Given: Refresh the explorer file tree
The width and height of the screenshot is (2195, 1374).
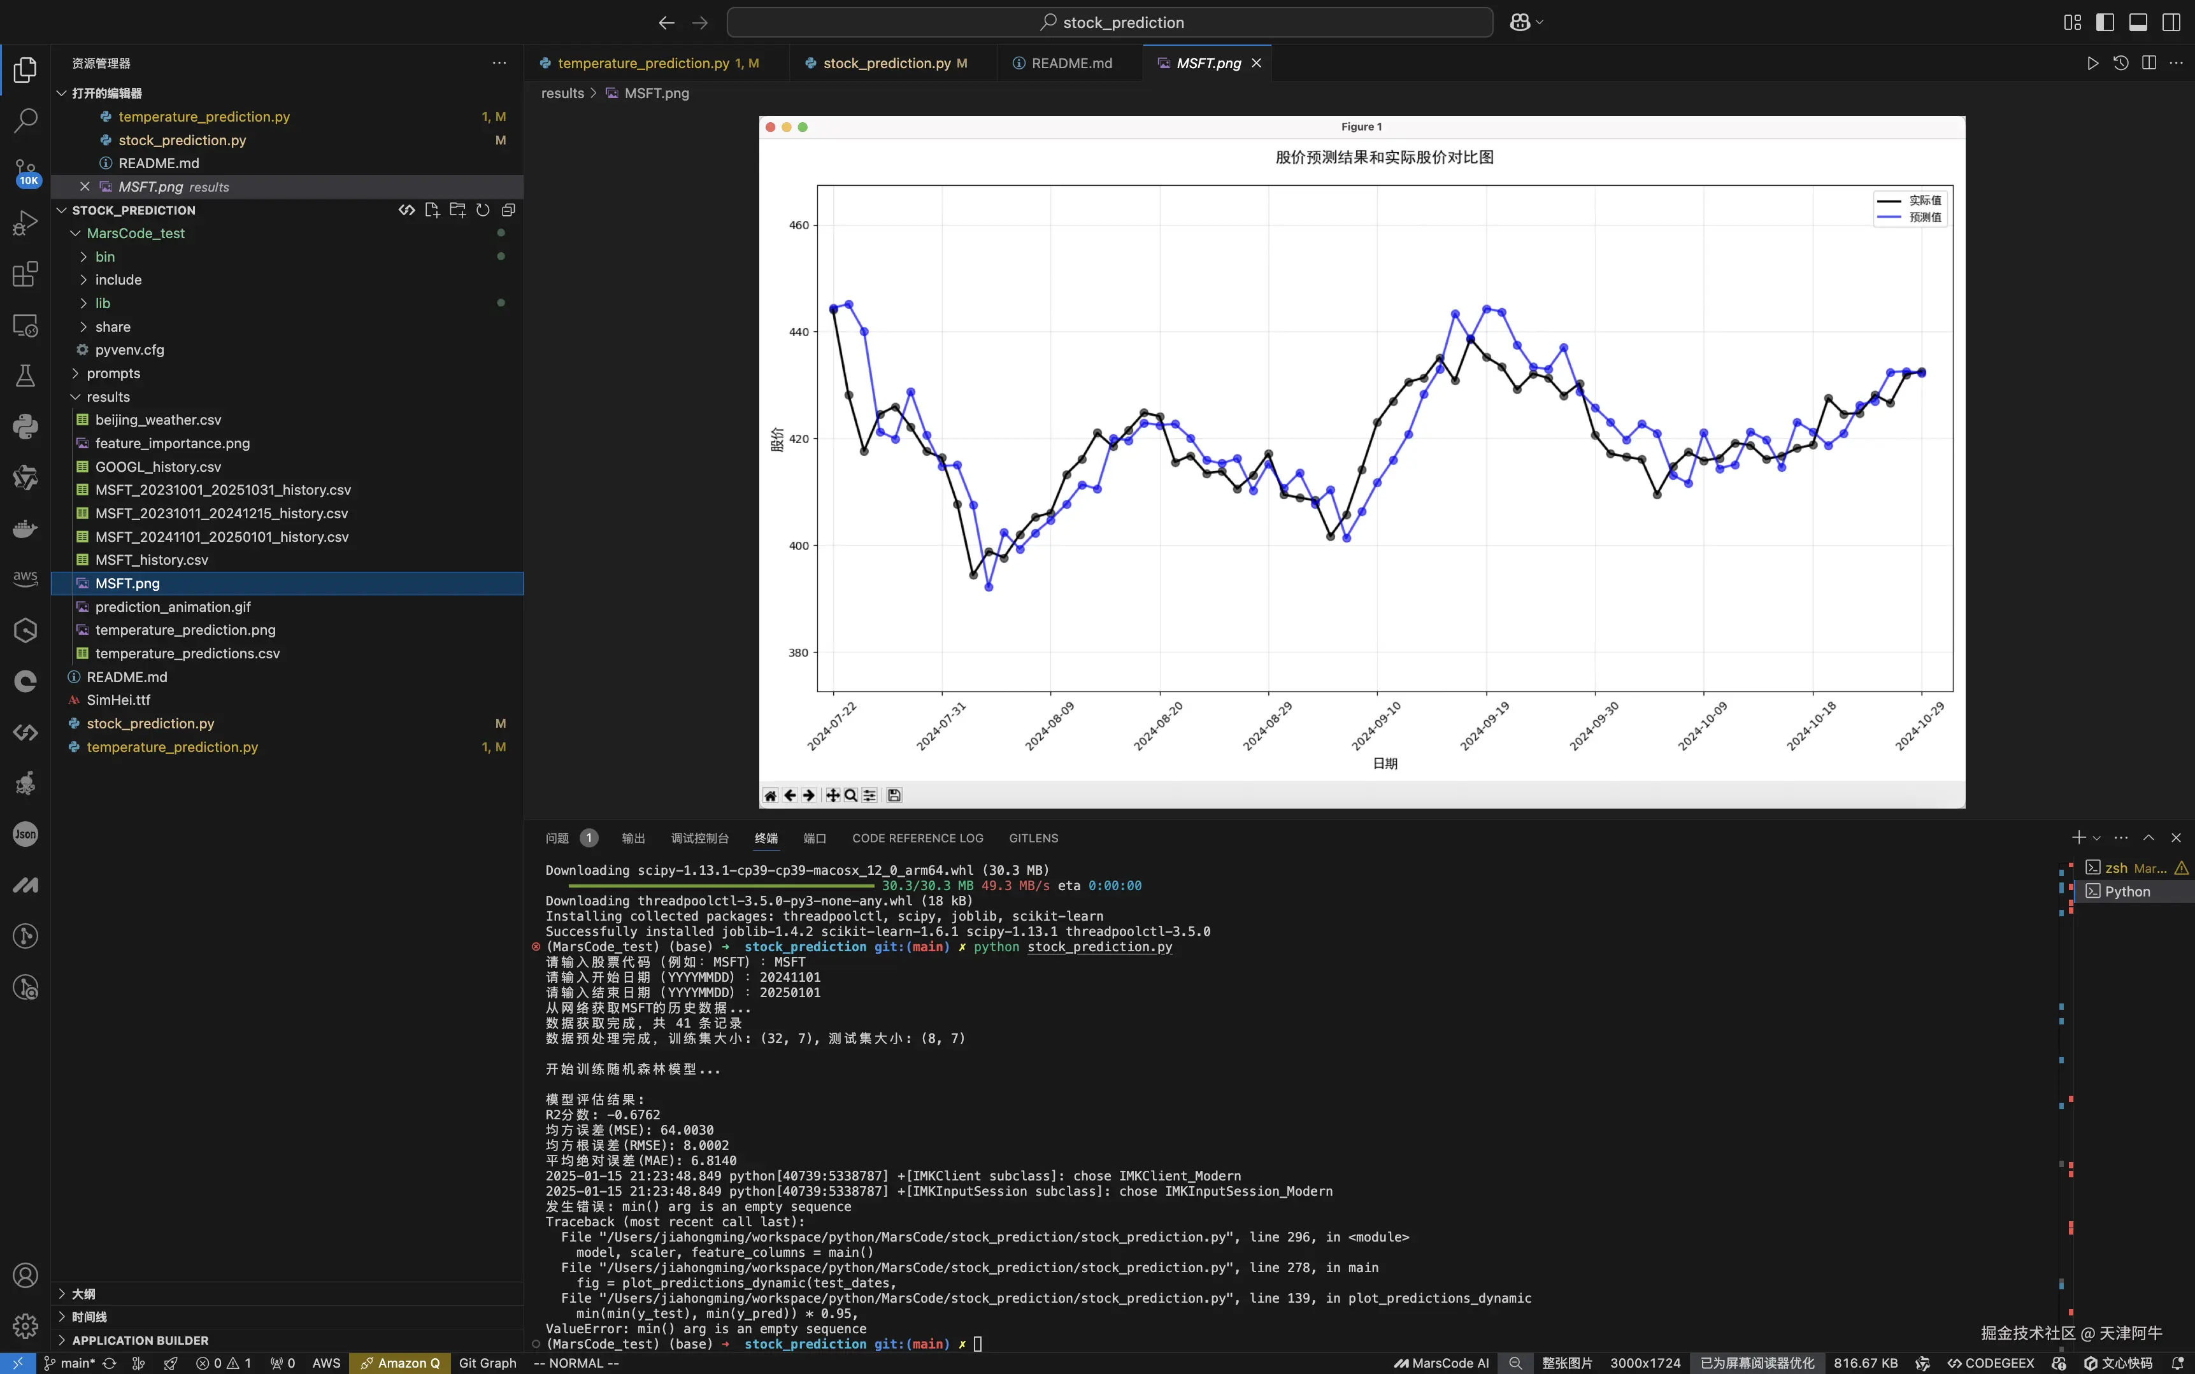Looking at the screenshot, I should tap(483, 210).
